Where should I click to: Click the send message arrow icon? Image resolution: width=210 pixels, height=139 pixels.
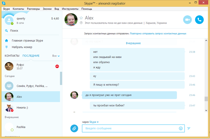(189, 128)
